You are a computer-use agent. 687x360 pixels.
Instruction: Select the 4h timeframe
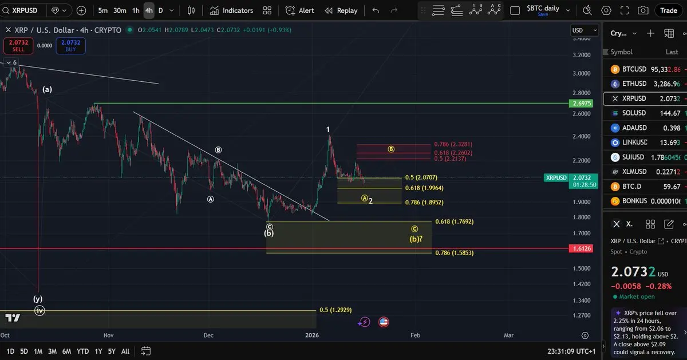149,10
